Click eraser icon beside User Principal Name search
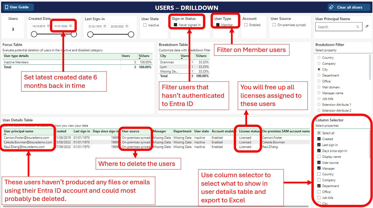373x208 pixels. click(x=367, y=27)
